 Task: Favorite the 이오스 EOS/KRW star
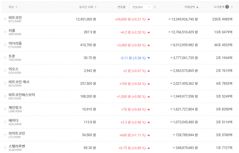(5, 70)
